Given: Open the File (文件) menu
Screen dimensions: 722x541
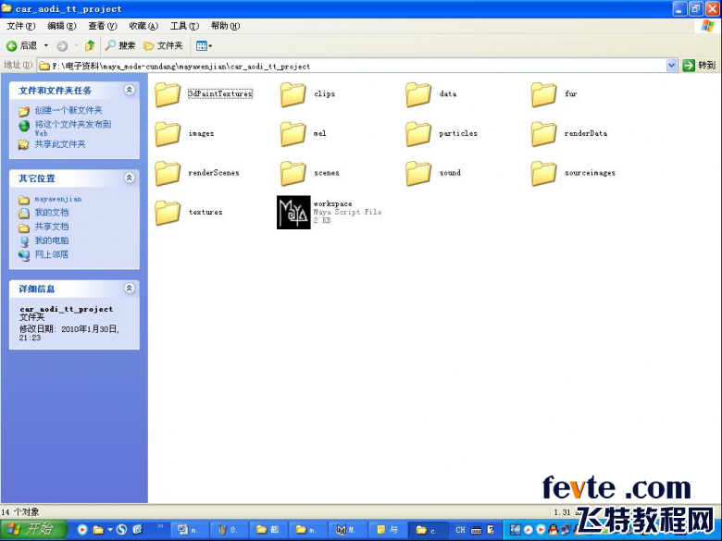Looking at the screenshot, I should click(x=21, y=26).
